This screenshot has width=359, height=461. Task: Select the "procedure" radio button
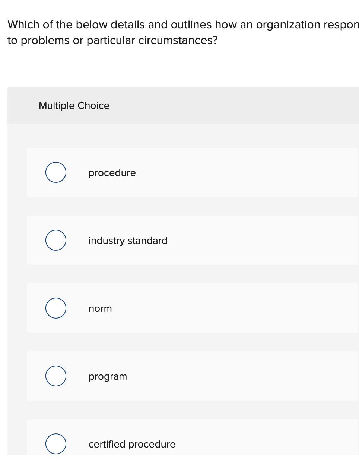[56, 172]
